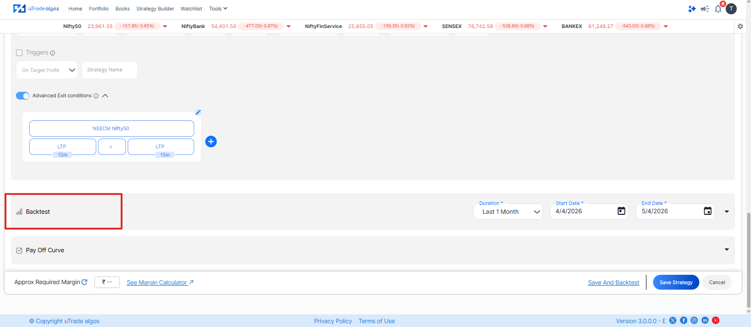Open Privacy Policy link
The width and height of the screenshot is (751, 327).
(x=333, y=321)
